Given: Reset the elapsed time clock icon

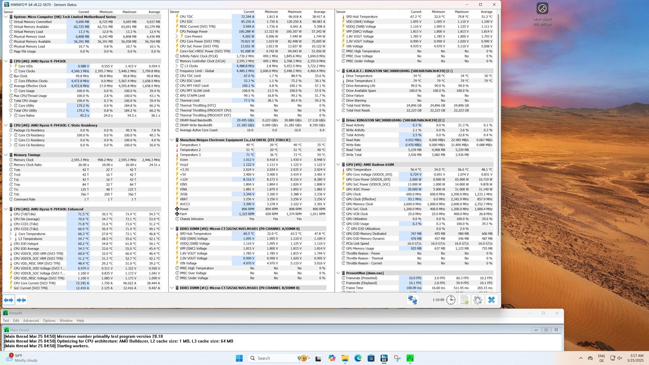Looking at the screenshot, I should 451,300.
